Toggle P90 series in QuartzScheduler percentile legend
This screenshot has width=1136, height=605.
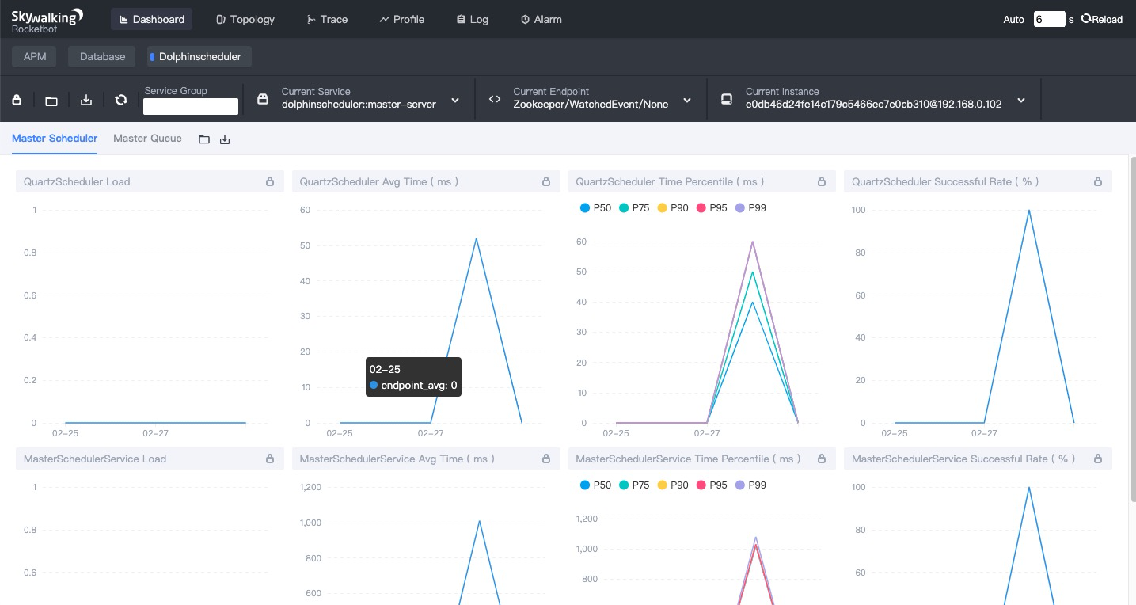coord(673,207)
